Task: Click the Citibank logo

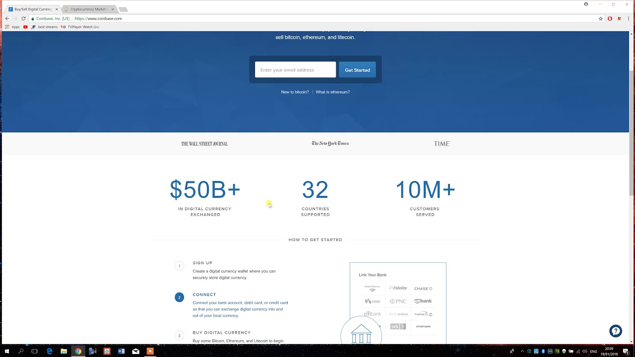Action: (x=372, y=314)
